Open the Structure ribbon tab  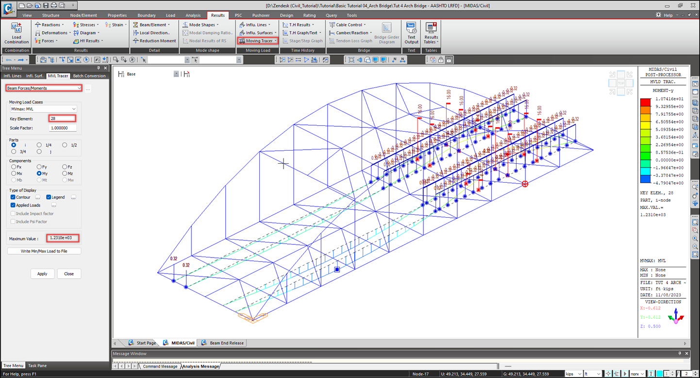click(x=50, y=16)
